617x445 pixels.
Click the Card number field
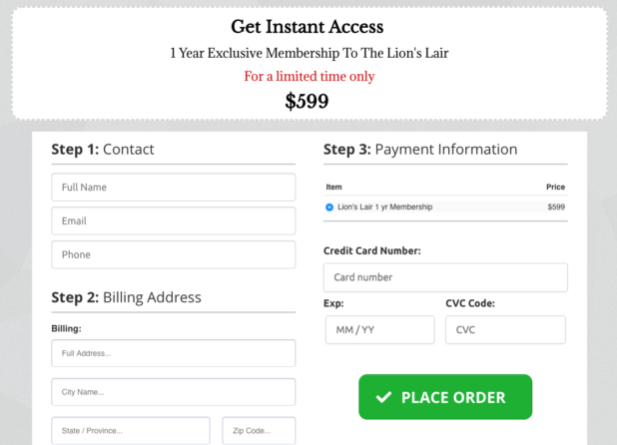(445, 277)
